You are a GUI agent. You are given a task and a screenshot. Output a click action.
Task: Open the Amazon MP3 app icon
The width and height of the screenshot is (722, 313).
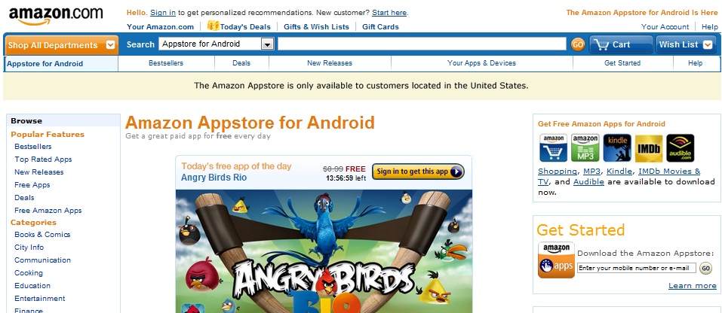click(x=585, y=147)
